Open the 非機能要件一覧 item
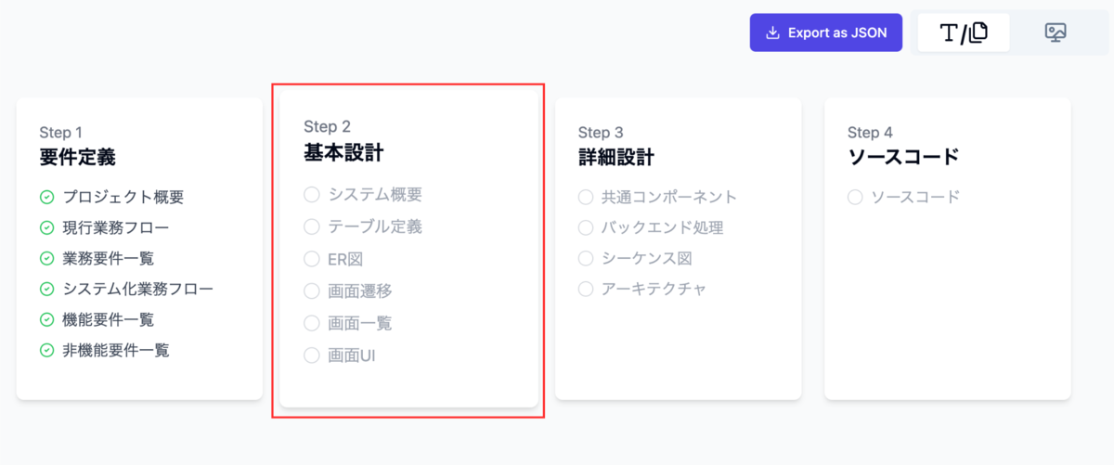The image size is (1114, 465). [x=116, y=350]
